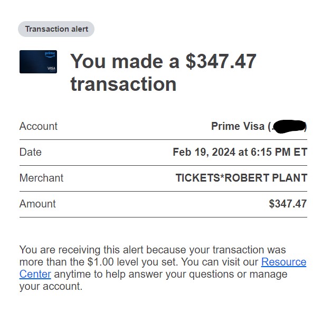The height and width of the screenshot is (312, 322).
Task: Click the 6:15 PM ET time text
Action: coord(279,152)
